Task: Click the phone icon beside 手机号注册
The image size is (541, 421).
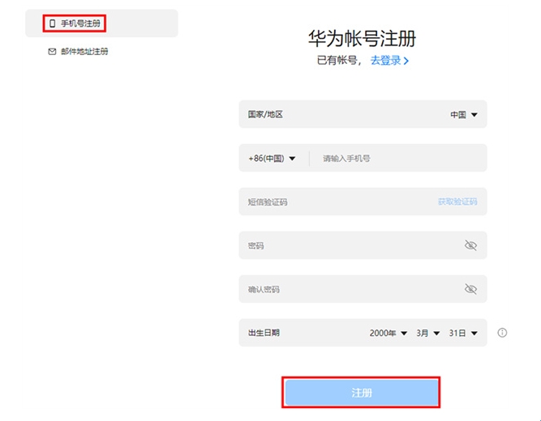Action: (53, 23)
